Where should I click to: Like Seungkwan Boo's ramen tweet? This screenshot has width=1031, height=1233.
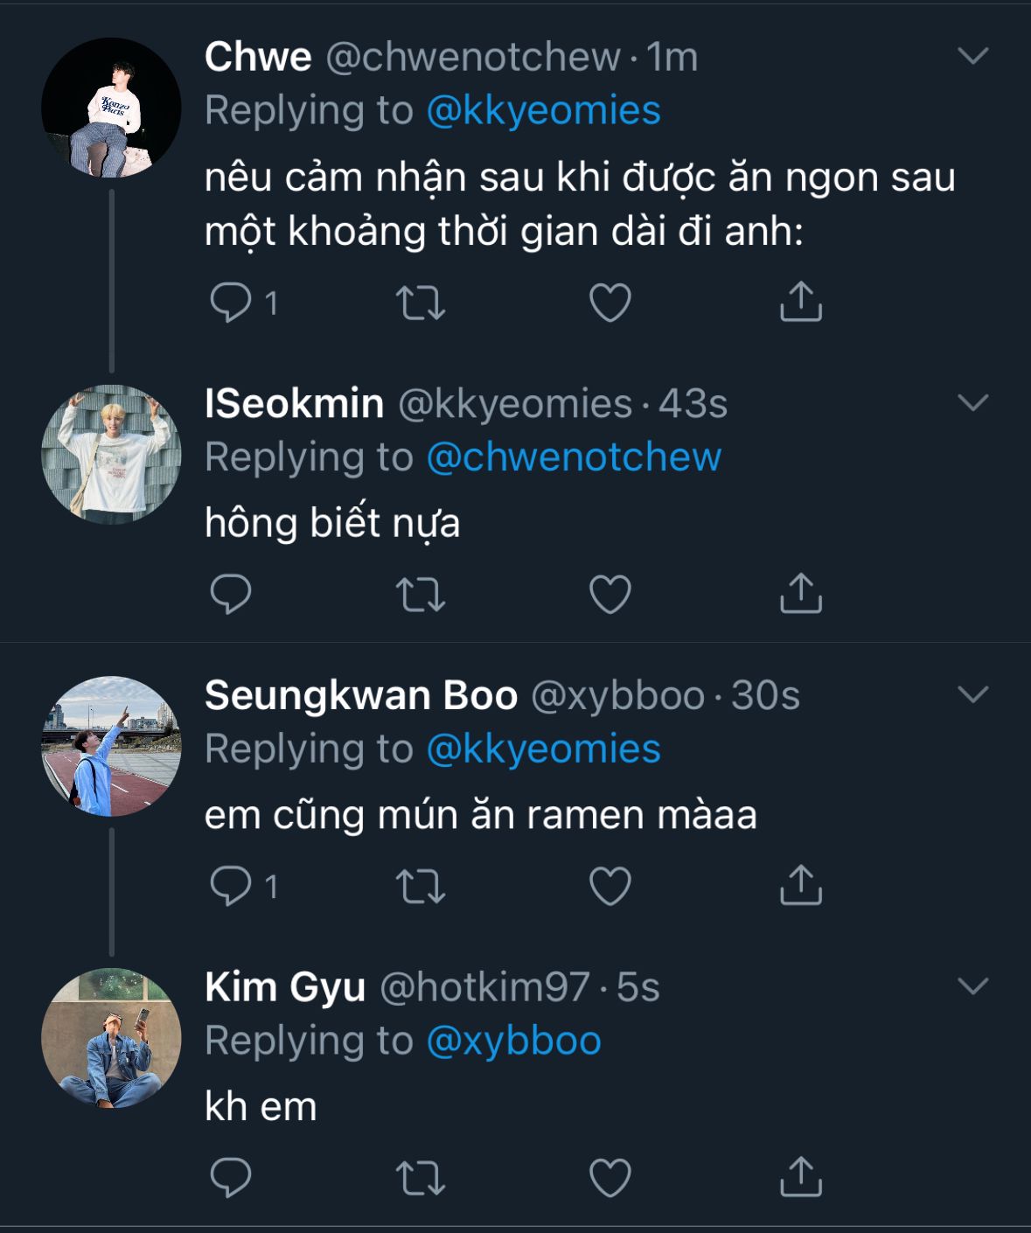coord(610,886)
